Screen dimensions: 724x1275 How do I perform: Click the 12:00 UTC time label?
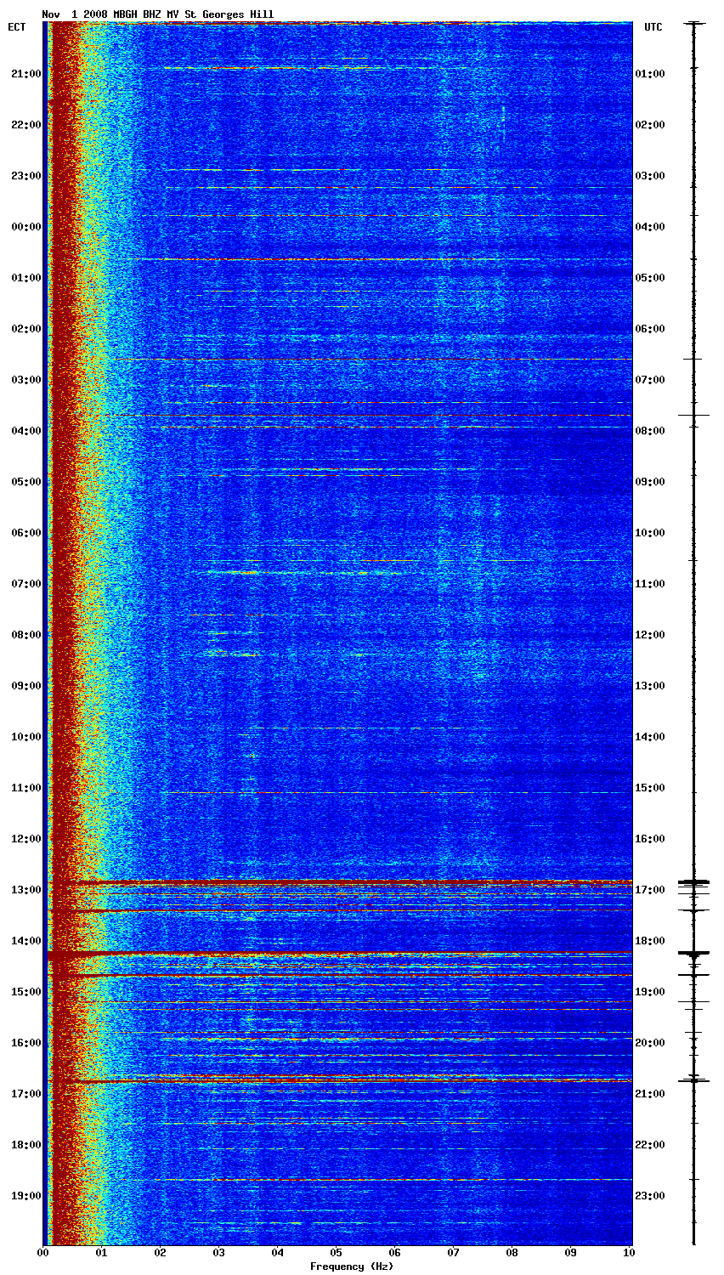(x=650, y=635)
